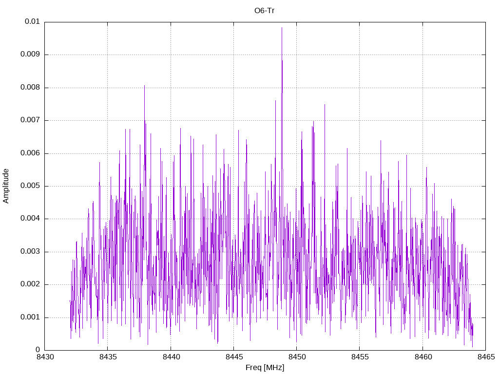Click the y-axis tick label 0.001
This screenshot has width=499, height=374.
pyautogui.click(x=30, y=318)
